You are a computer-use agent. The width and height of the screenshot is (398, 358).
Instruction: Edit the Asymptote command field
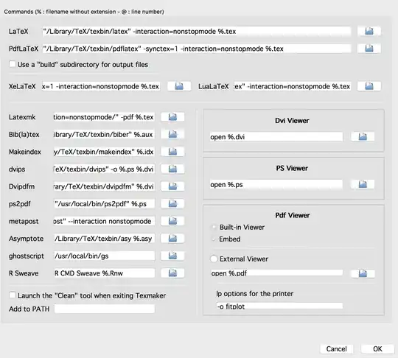coord(104,239)
